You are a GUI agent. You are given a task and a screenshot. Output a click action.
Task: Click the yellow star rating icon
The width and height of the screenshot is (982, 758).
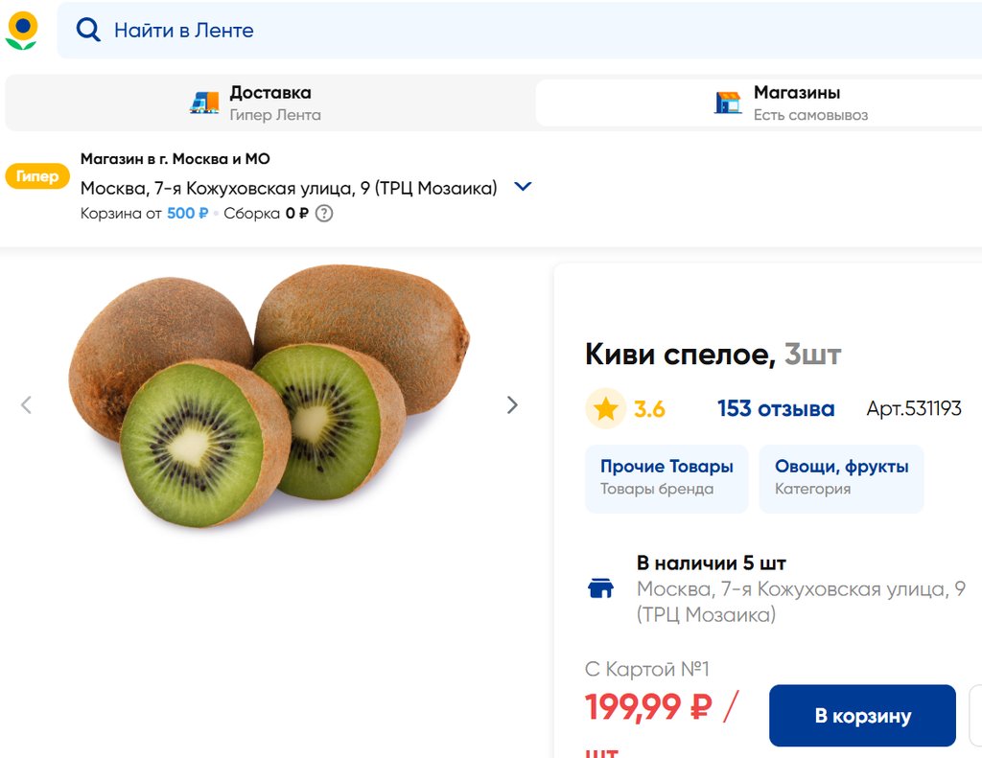coord(605,409)
